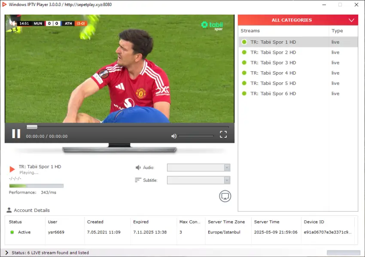365x257 pixels.
Task: Click username ysr6669 cell
Action: (x=56, y=232)
